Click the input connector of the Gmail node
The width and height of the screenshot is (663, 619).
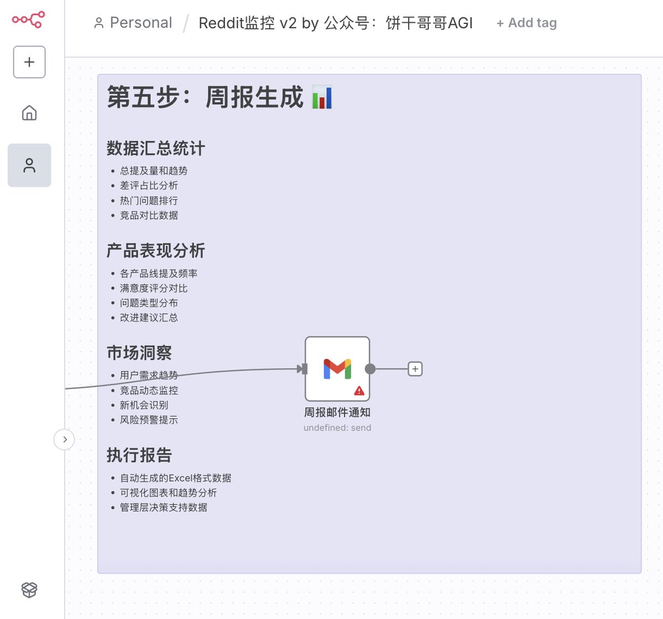click(303, 368)
